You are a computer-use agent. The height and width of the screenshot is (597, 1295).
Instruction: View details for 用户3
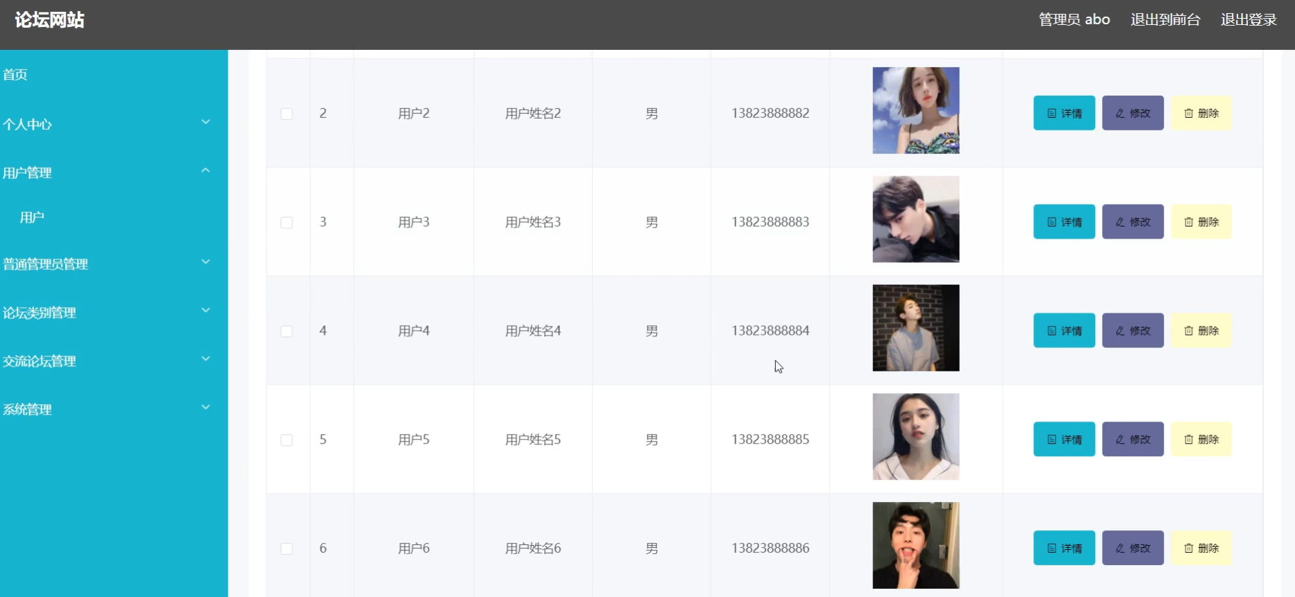tap(1064, 222)
